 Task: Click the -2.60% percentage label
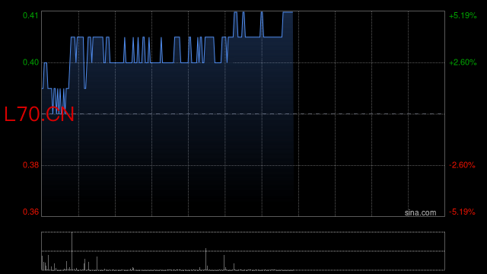click(462, 165)
